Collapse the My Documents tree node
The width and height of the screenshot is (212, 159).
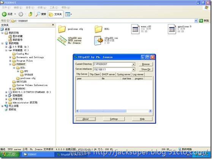click(2, 33)
